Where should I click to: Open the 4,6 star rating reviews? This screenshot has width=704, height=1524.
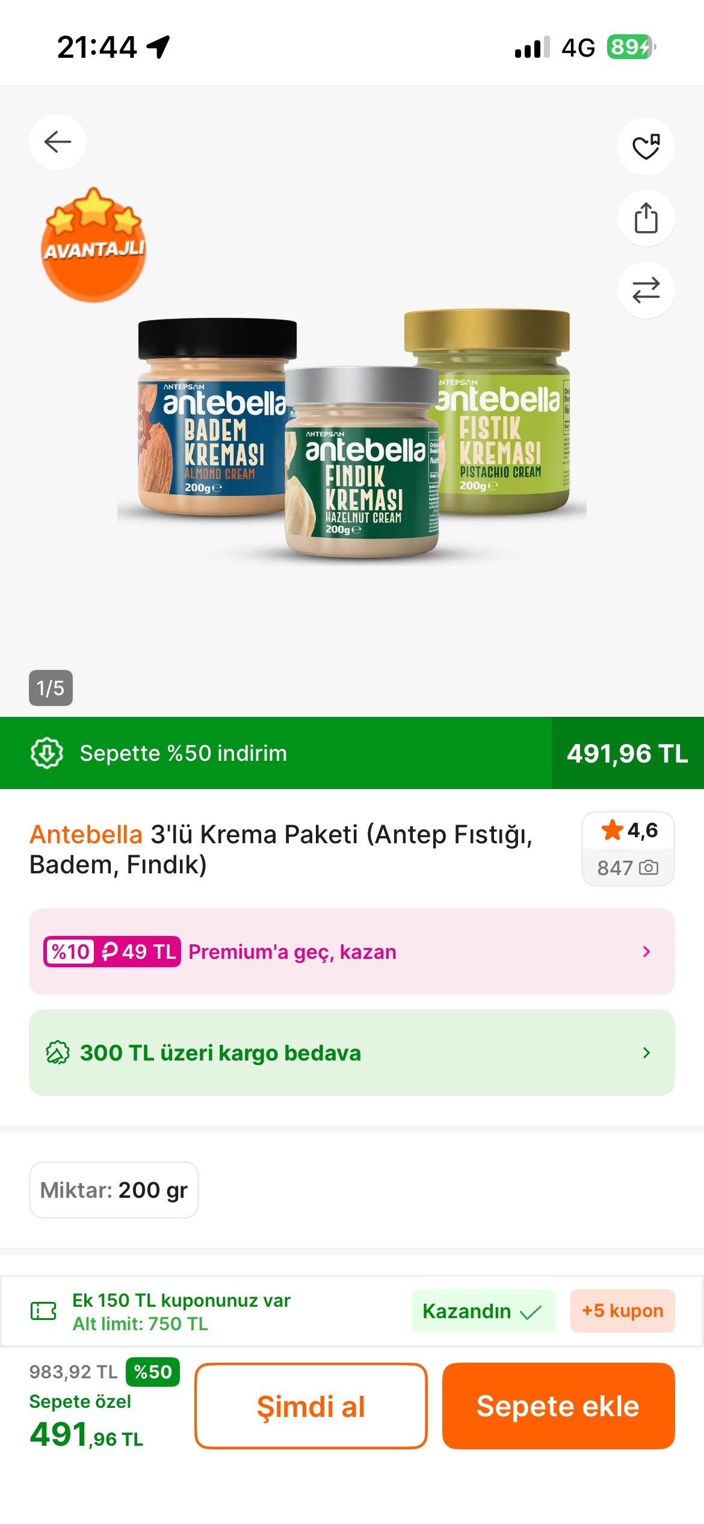pyautogui.click(x=628, y=831)
